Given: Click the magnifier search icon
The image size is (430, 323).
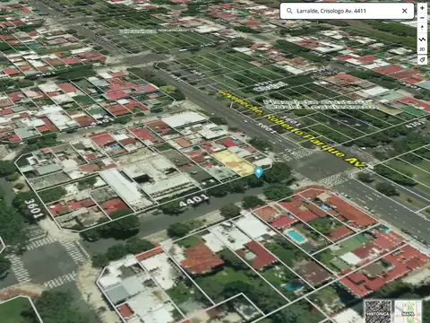Looking at the screenshot, I should pos(289,11).
